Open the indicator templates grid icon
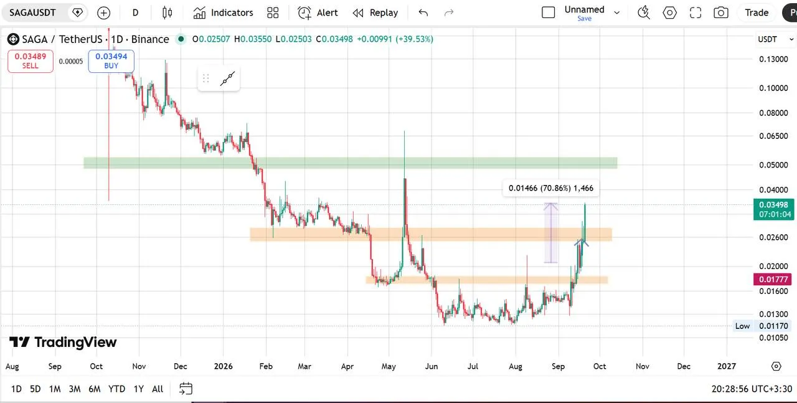Screen dimensions: 797x403 [x=273, y=12]
